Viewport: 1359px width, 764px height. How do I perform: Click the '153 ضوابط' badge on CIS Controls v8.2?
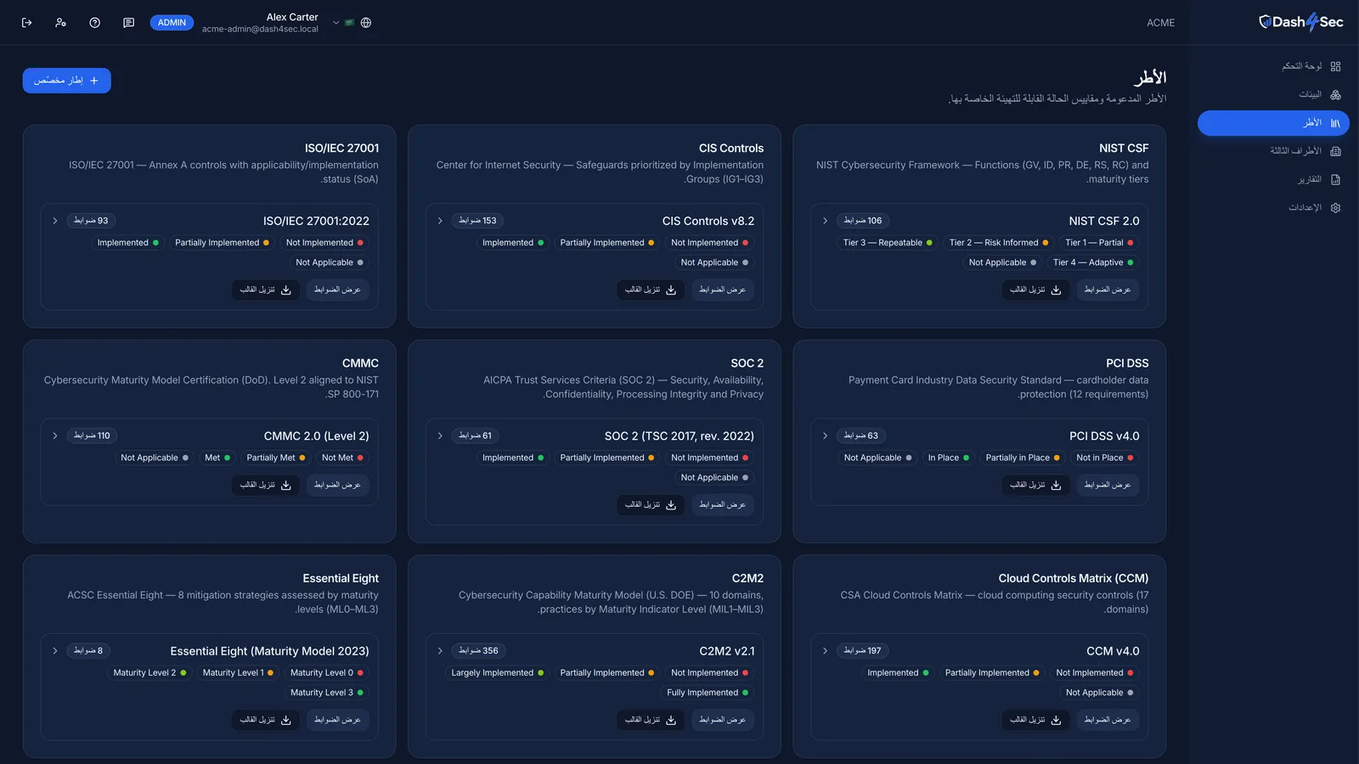[x=477, y=221]
